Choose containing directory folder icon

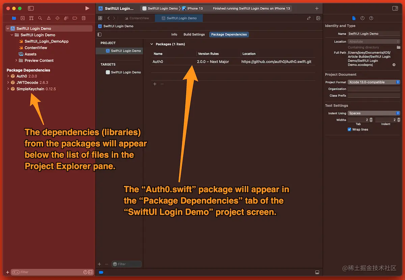(399, 48)
